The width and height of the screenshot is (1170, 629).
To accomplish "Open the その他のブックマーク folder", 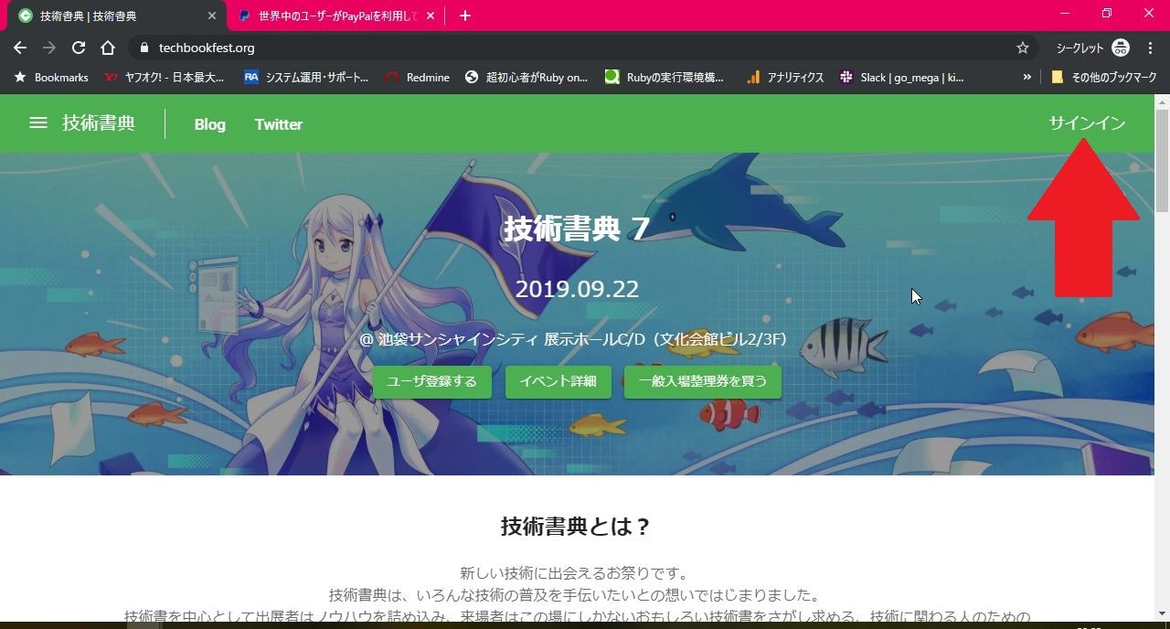I will [1103, 78].
